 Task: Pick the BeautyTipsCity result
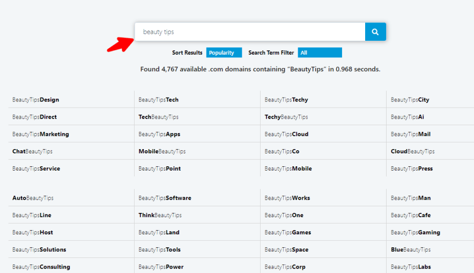(410, 100)
